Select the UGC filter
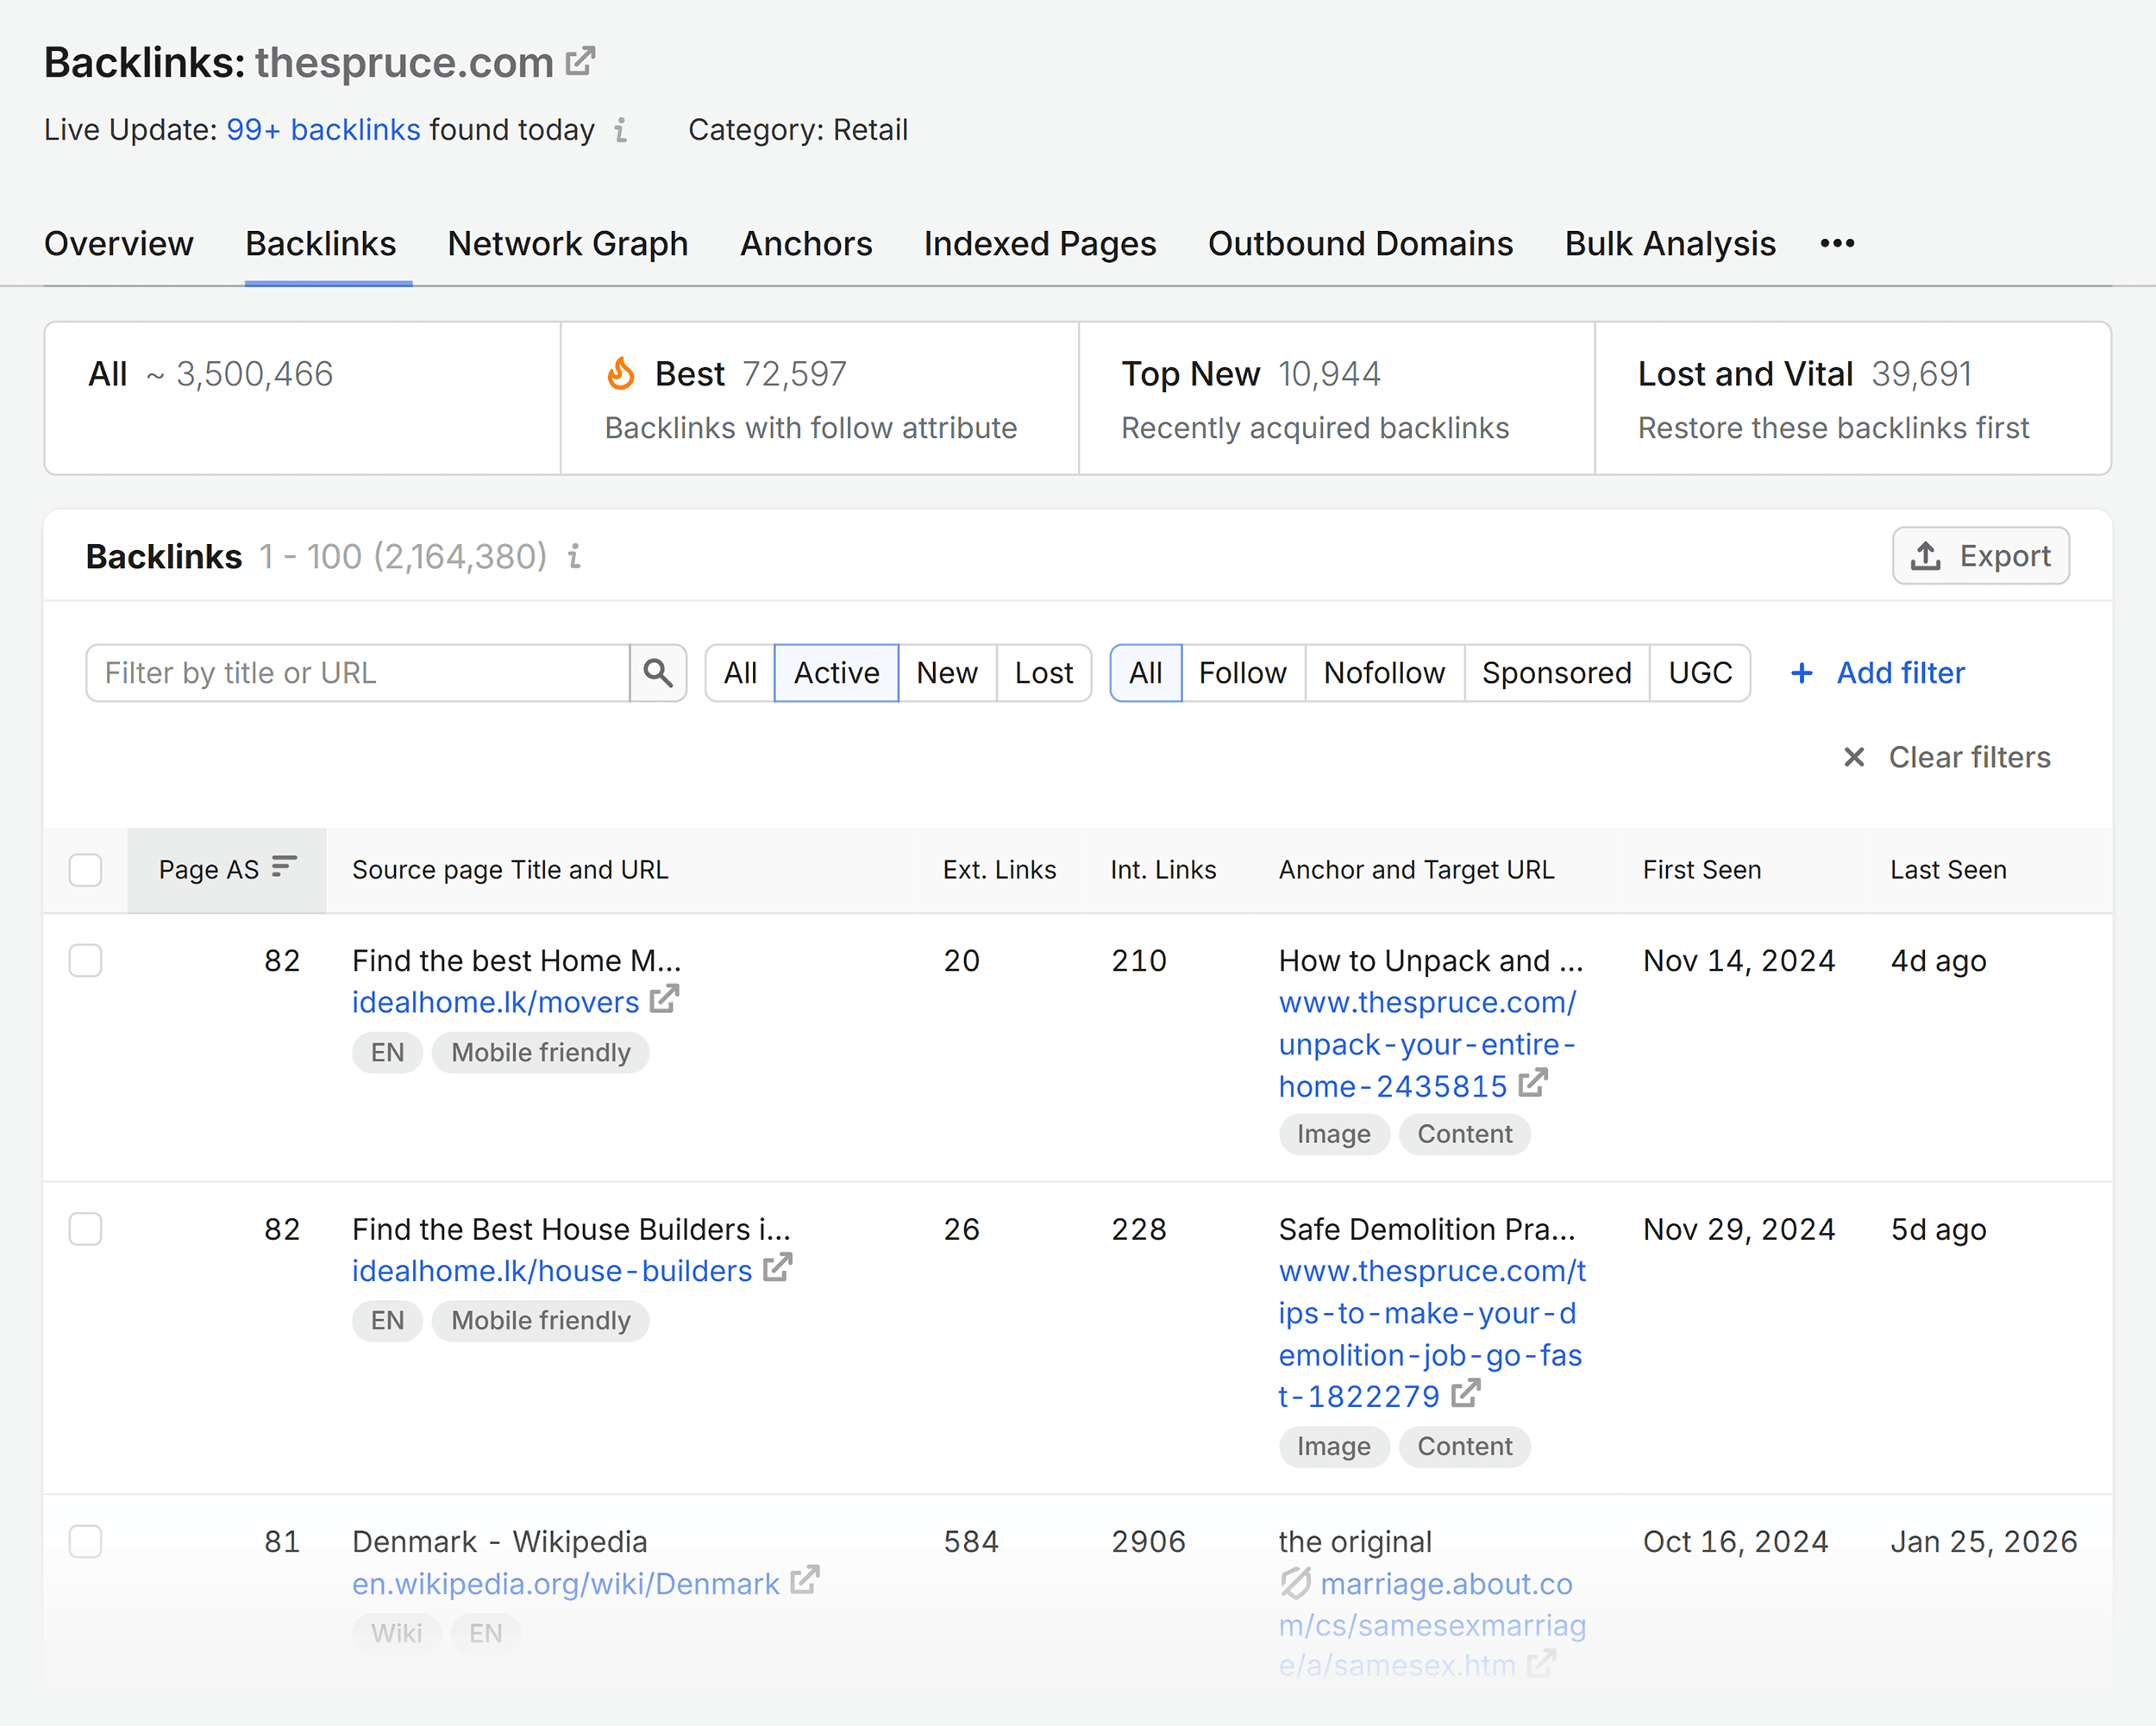Image resolution: width=2156 pixels, height=1726 pixels. [x=1700, y=672]
